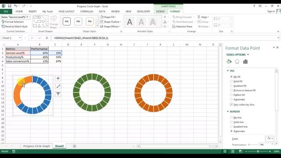Screen dimensions: 281x158
Task: Click the Save icon in quick access toolbar
Action: click(x=10, y=6)
